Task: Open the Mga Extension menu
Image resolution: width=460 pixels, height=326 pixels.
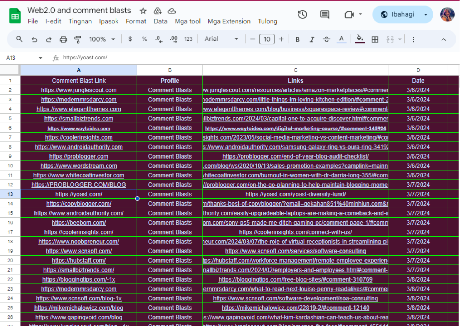Action: pyautogui.click(x=229, y=21)
